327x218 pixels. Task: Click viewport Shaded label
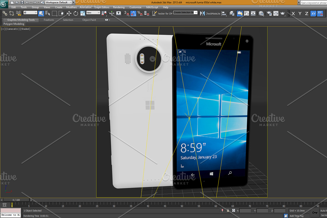click(x=25, y=29)
